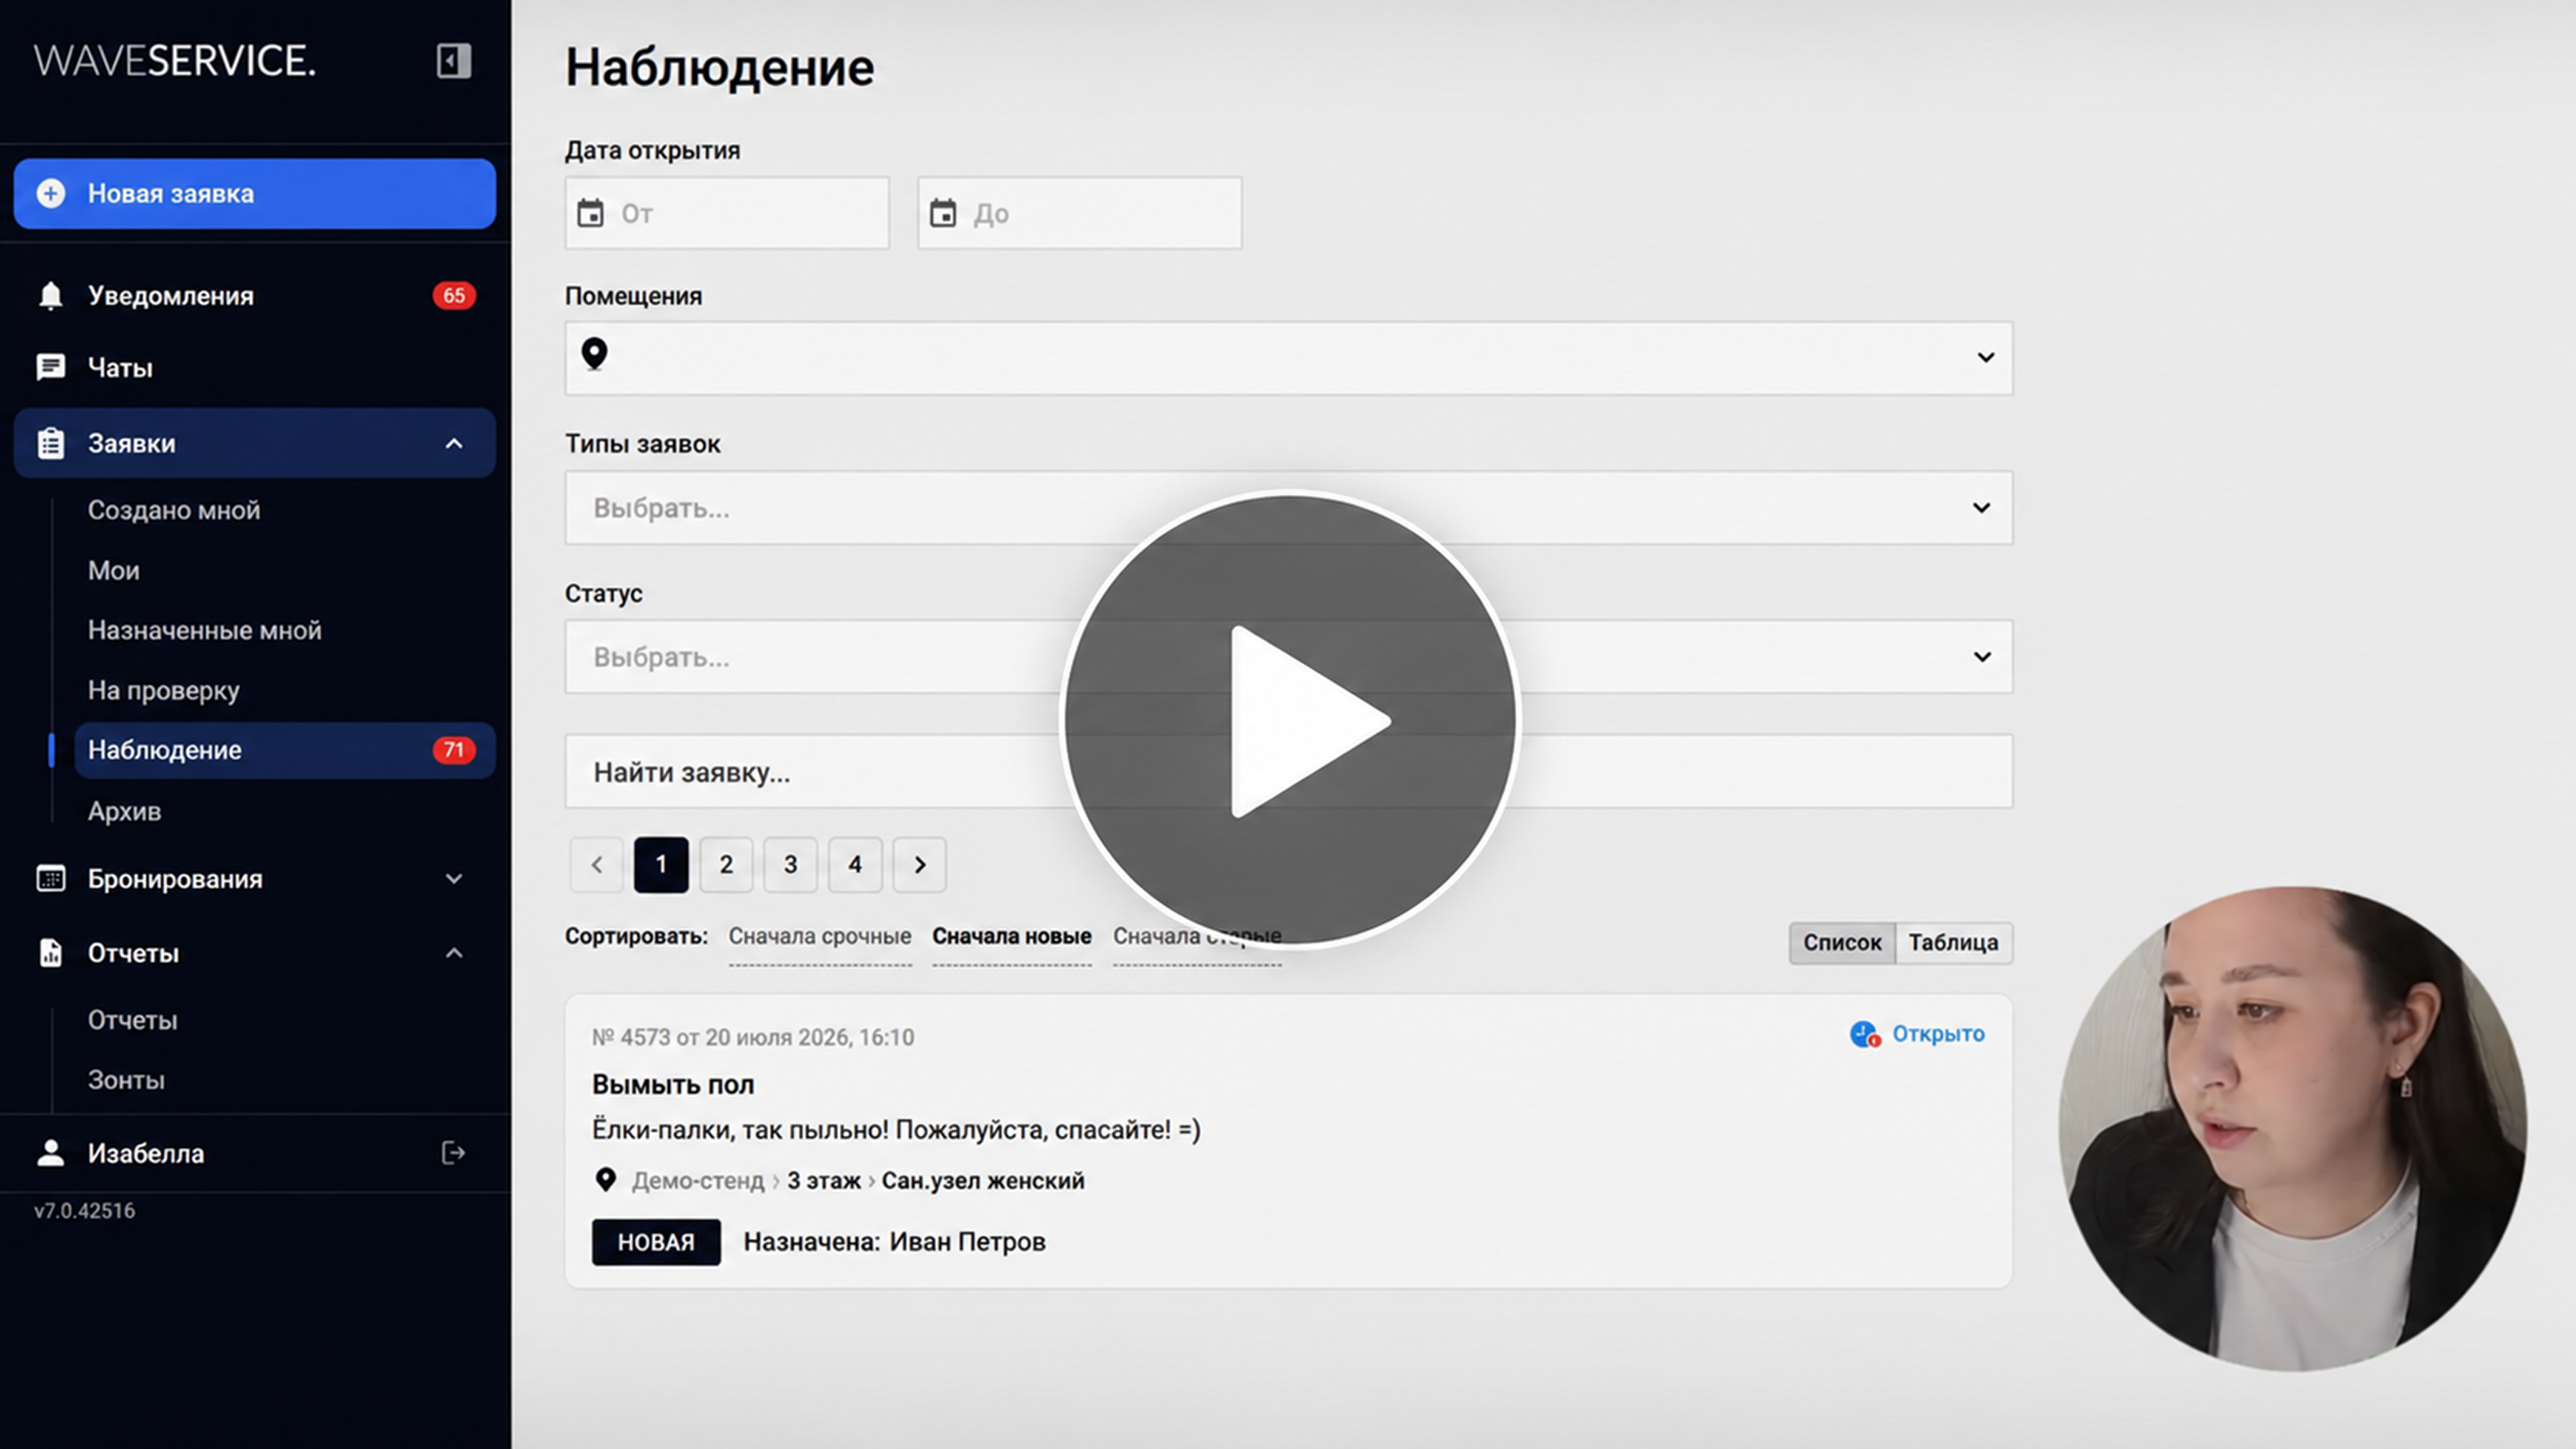
Task: Open the Наблюдение section
Action: pos(285,750)
